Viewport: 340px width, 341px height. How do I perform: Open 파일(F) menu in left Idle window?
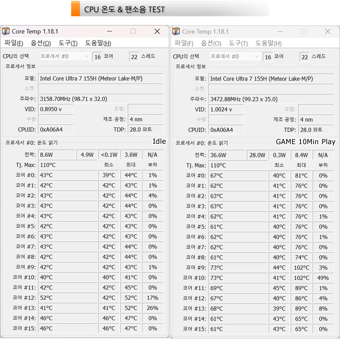[14, 43]
